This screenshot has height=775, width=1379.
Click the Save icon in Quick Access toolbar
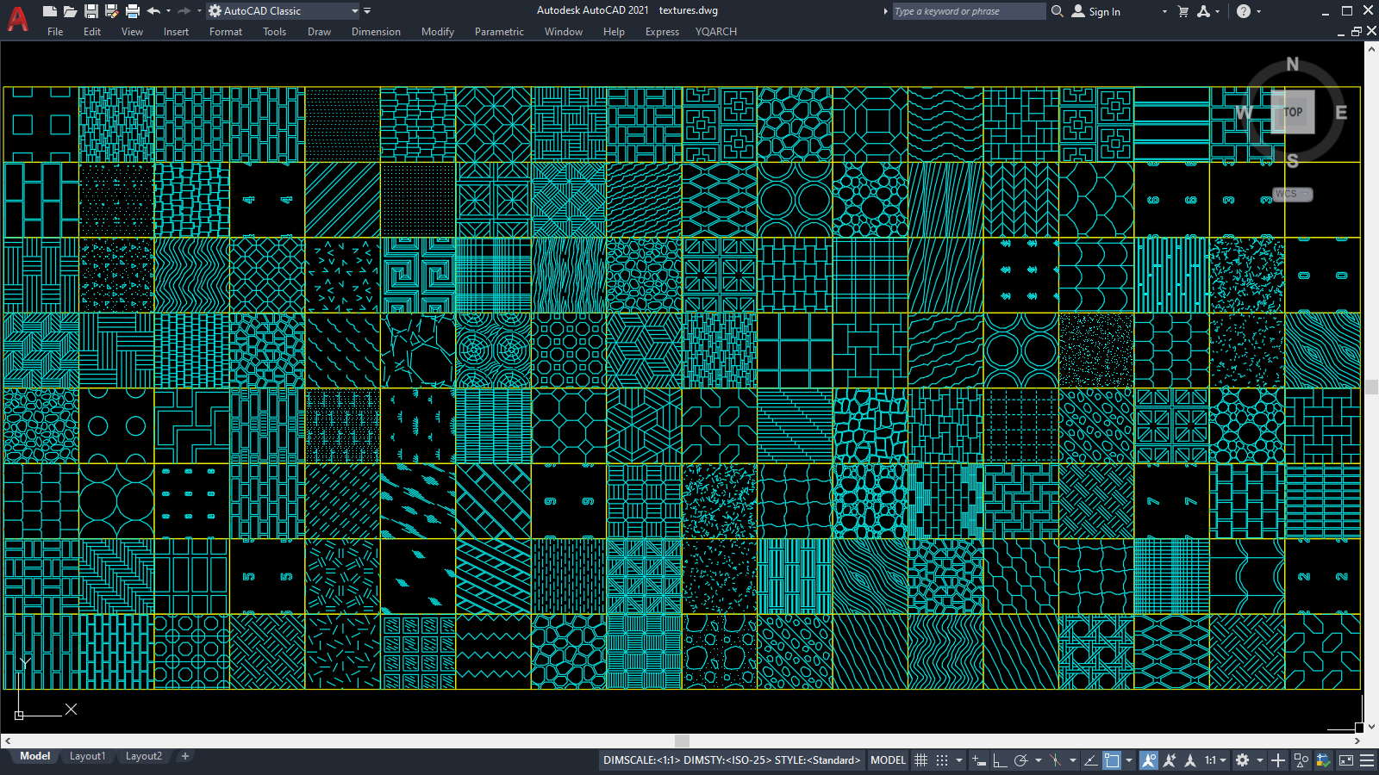tap(90, 10)
